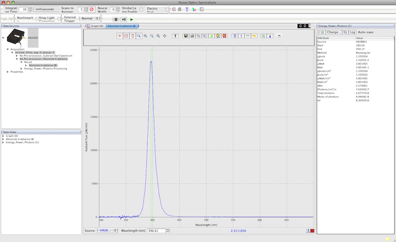Image resolution: width=396 pixels, height=242 pixels.
Task: Expand the Subtract Dark Spectrum tree node
Action: coord(17,55)
